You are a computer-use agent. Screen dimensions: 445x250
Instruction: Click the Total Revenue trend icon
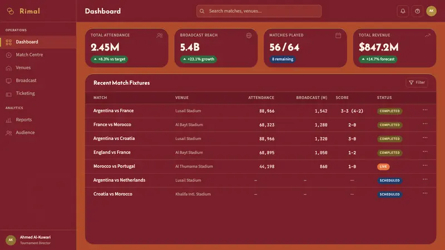click(428, 36)
